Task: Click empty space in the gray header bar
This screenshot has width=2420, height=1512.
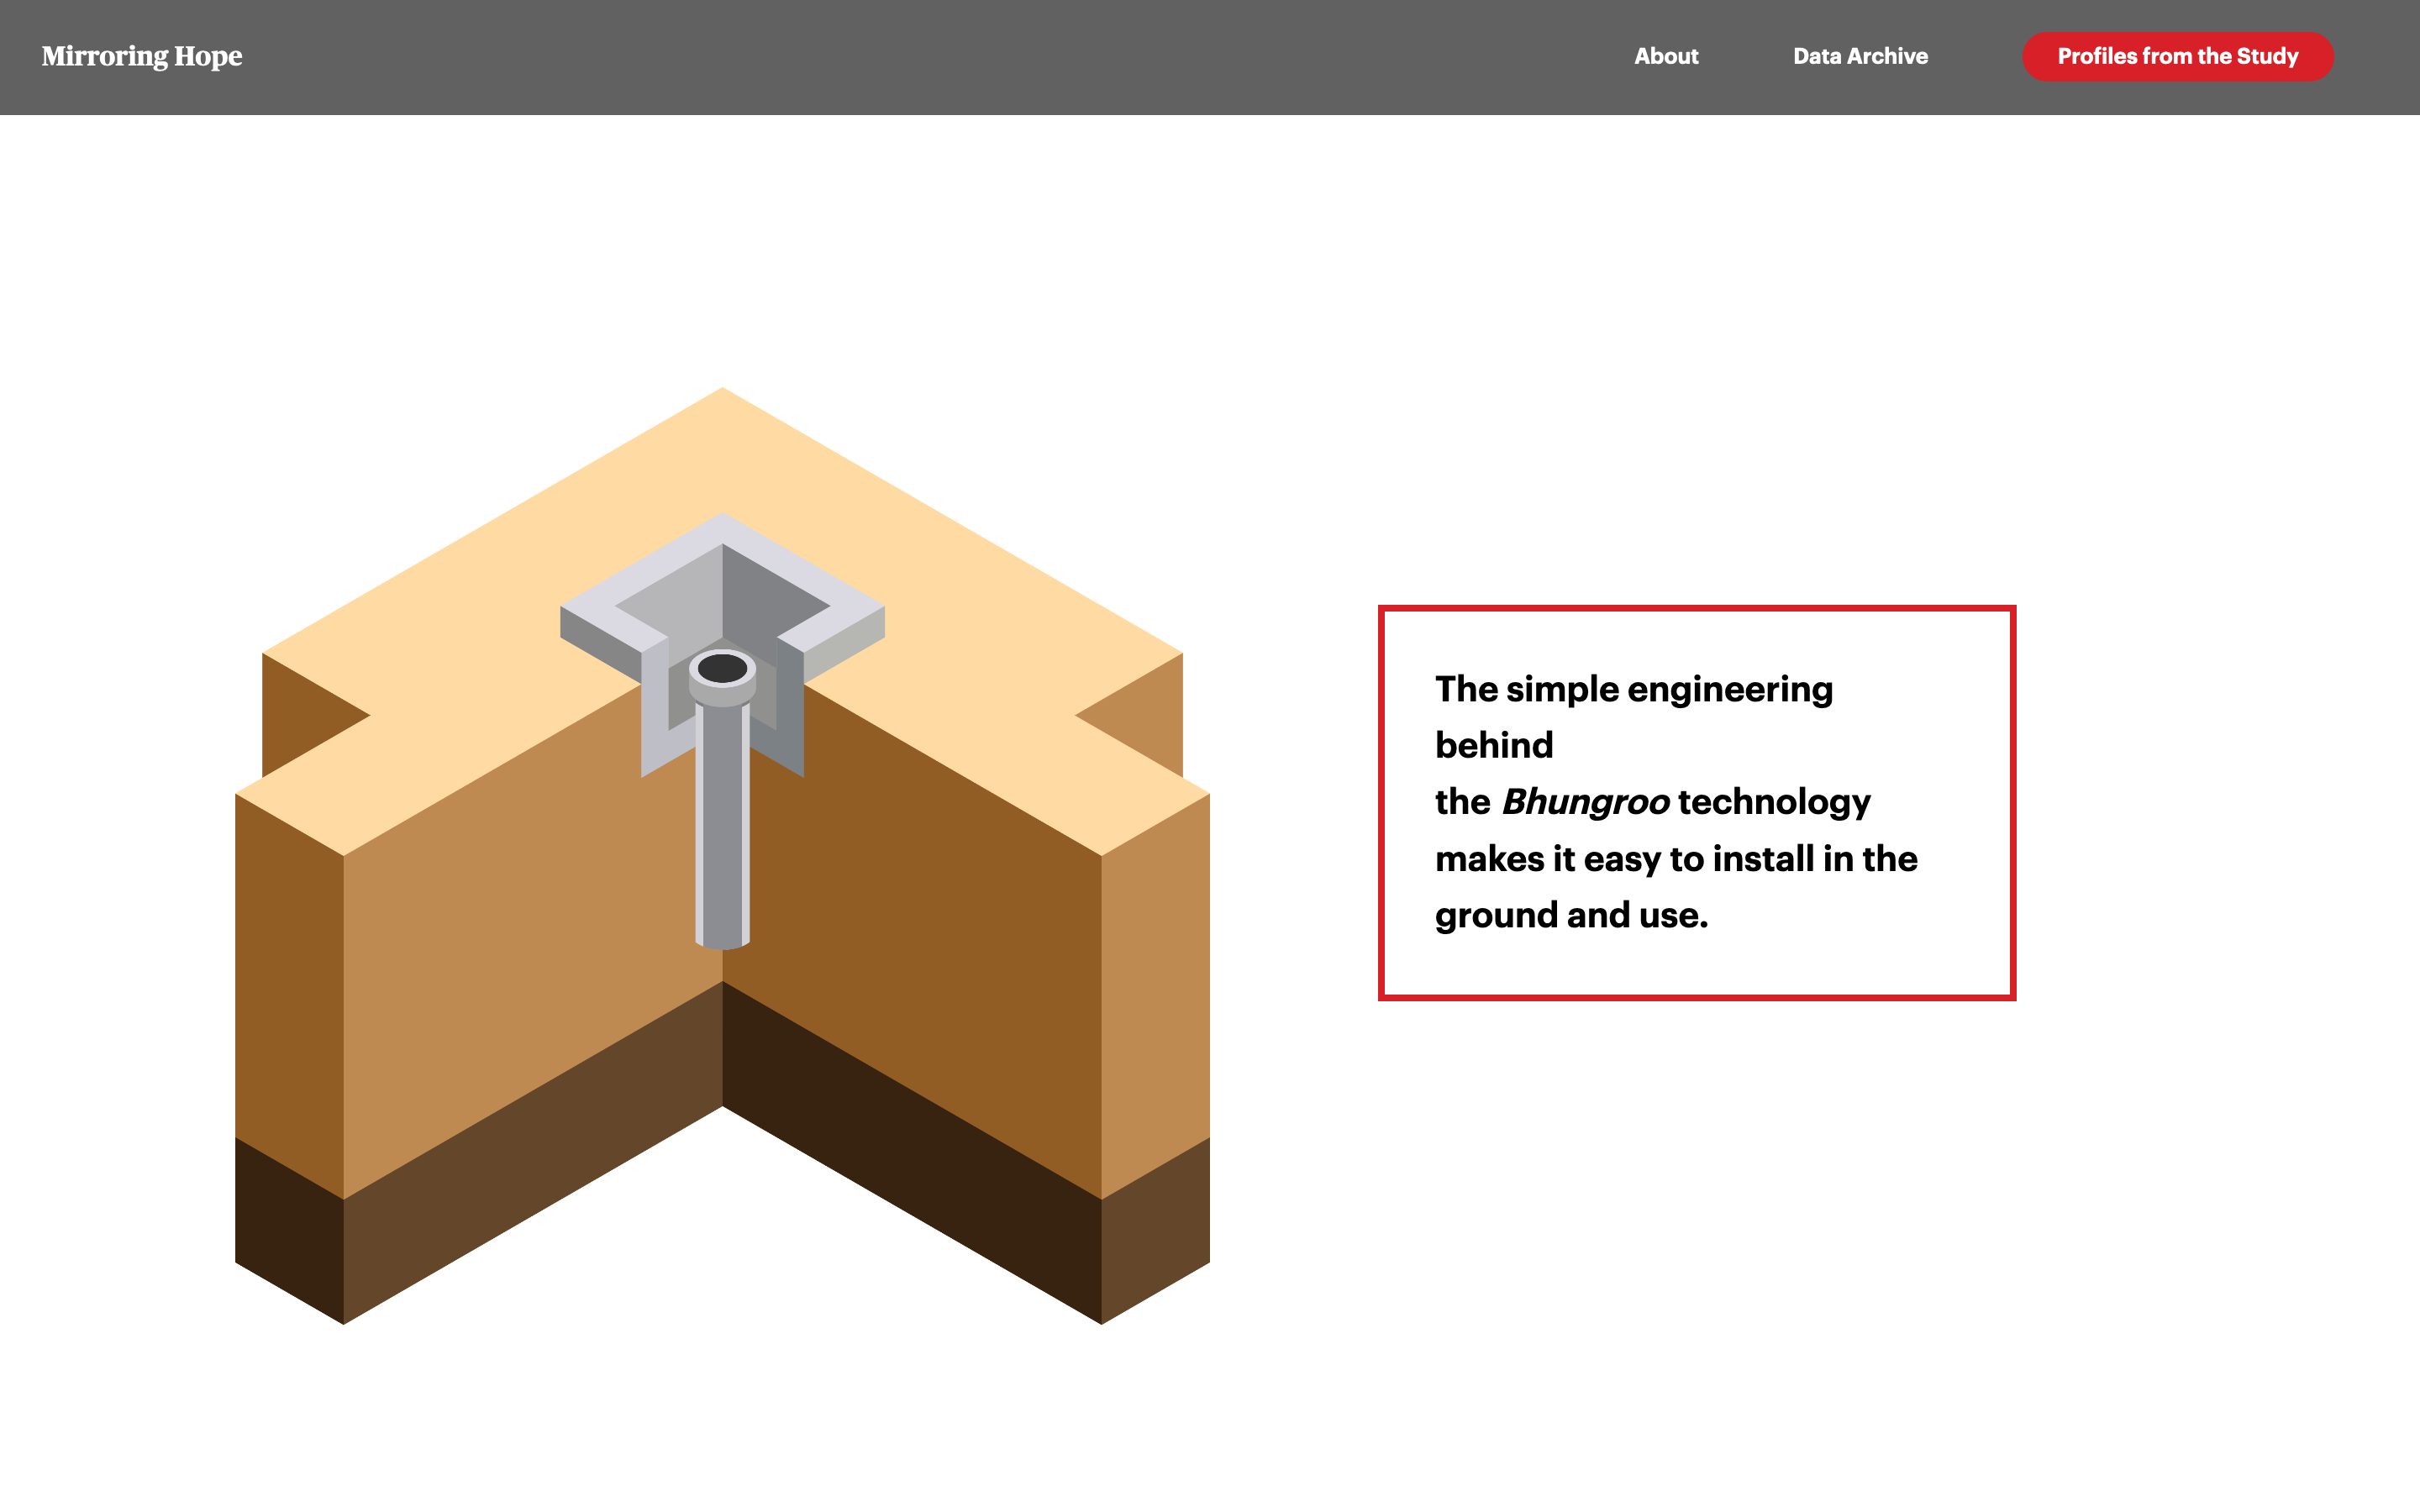Action: point(900,56)
